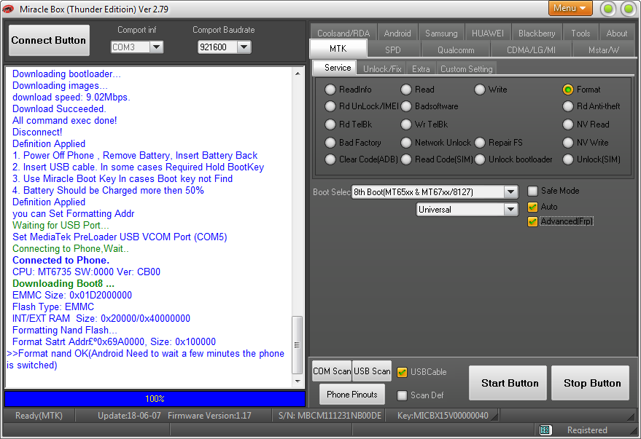641x439 pixels.
Task: Open the Extra sub-tab
Action: pyautogui.click(x=421, y=69)
